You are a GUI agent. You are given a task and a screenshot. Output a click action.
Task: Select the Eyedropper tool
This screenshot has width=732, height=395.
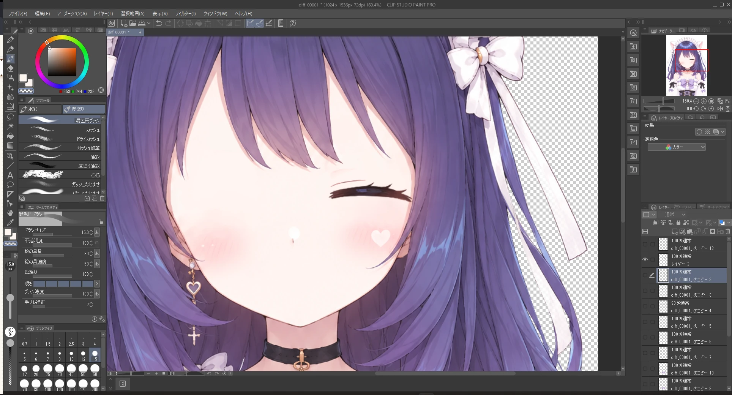[10, 223]
